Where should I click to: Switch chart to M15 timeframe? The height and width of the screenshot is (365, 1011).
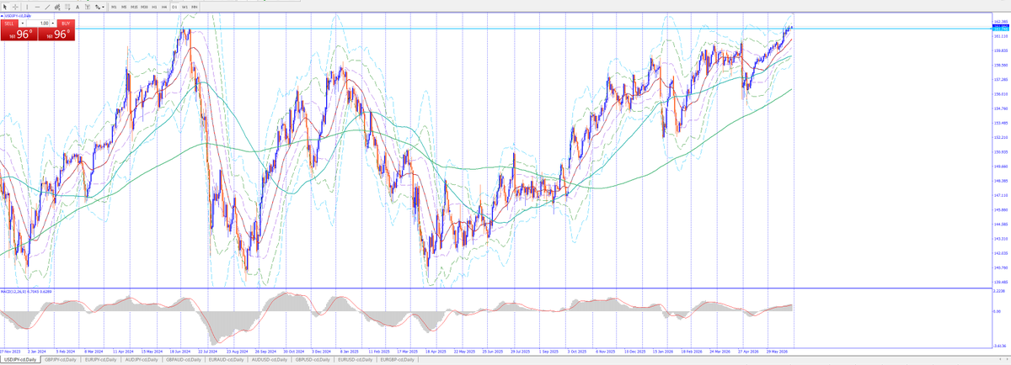pos(134,7)
